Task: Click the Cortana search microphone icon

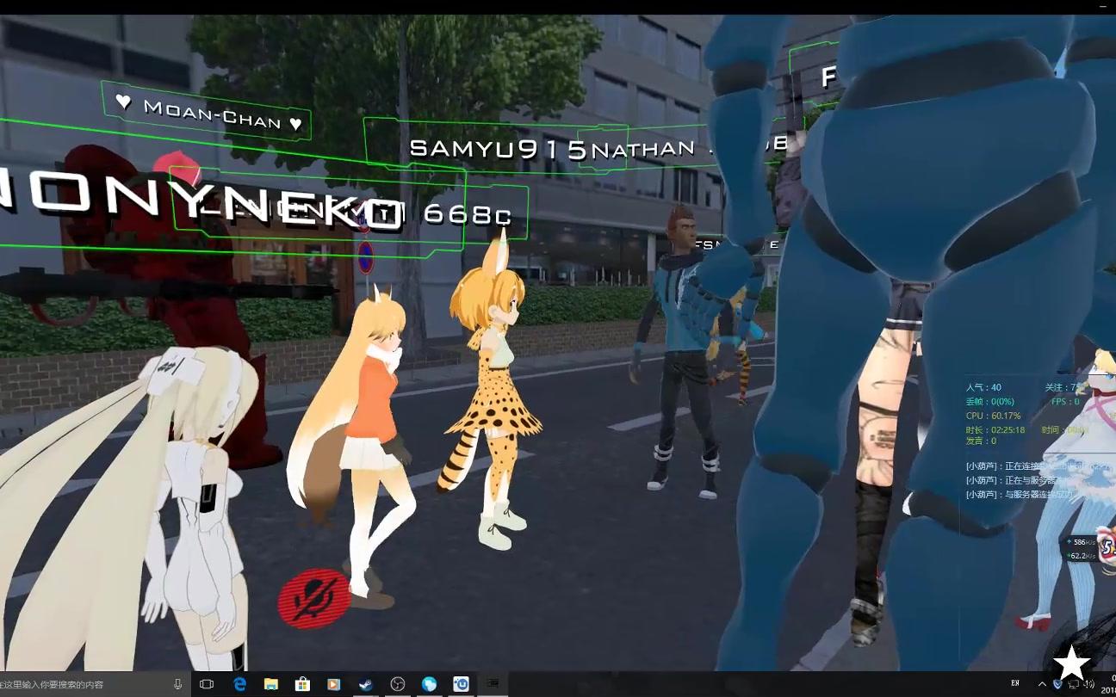Action: (178, 684)
